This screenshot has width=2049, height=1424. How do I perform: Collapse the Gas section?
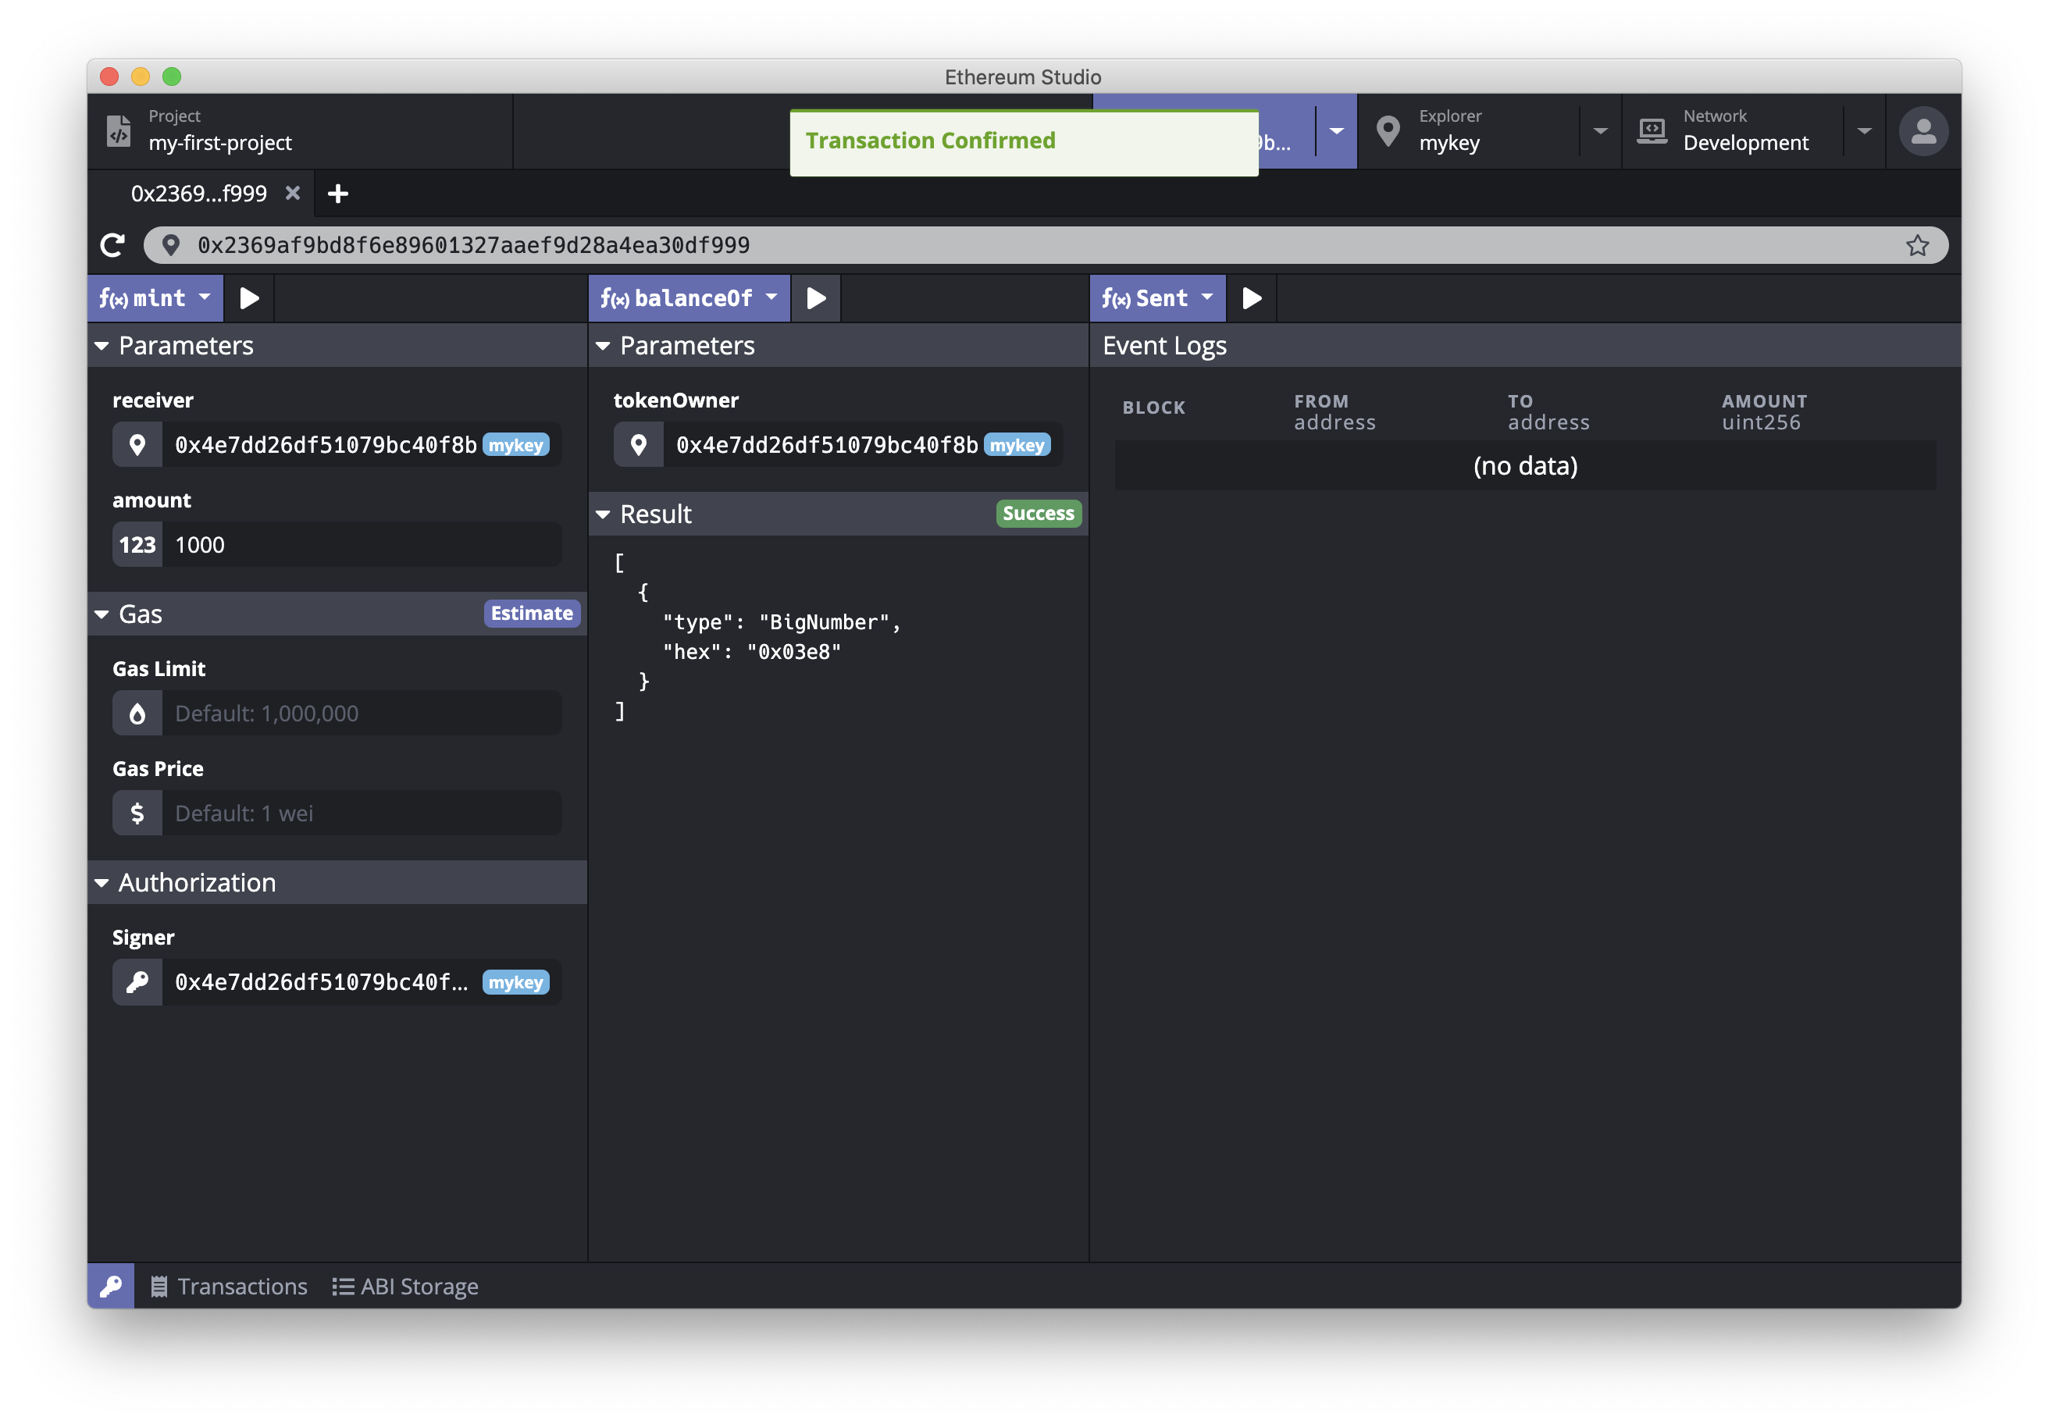tap(102, 614)
